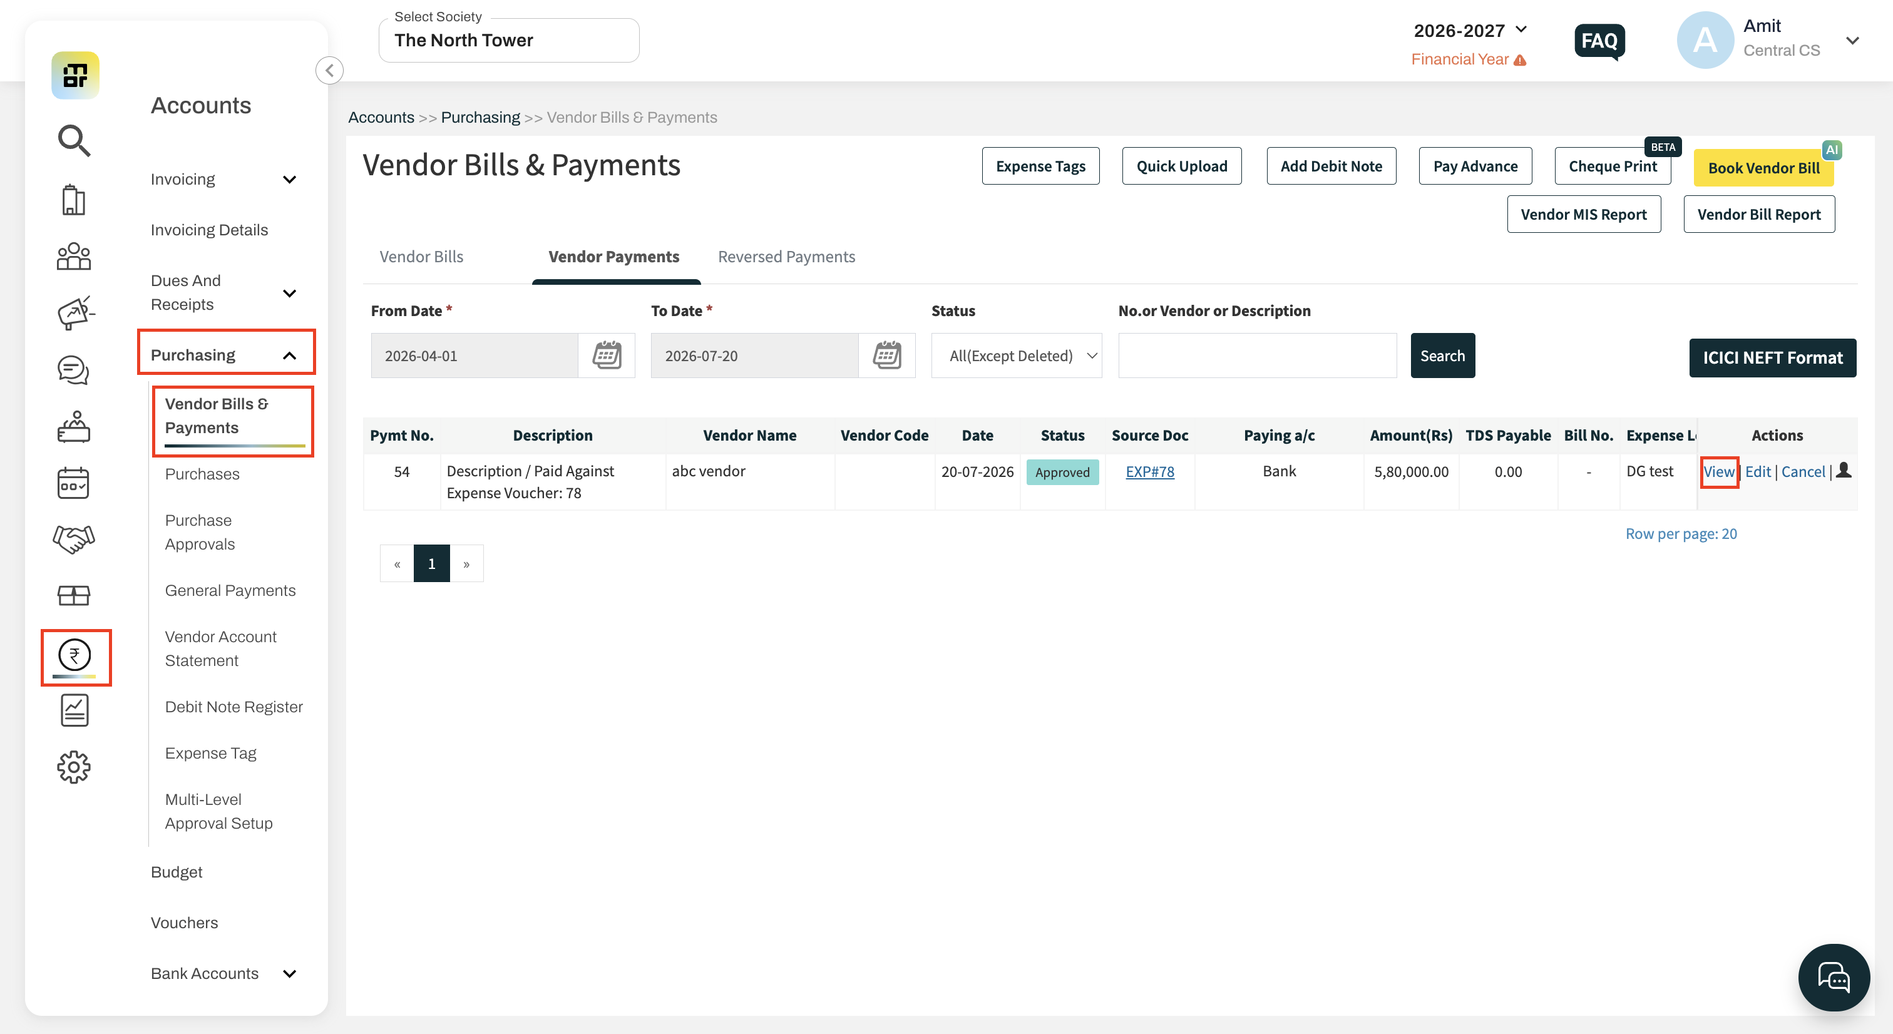Screen dimensions: 1893x1034
Task: Collapse the sidebar with the arrow button
Action: [329, 71]
